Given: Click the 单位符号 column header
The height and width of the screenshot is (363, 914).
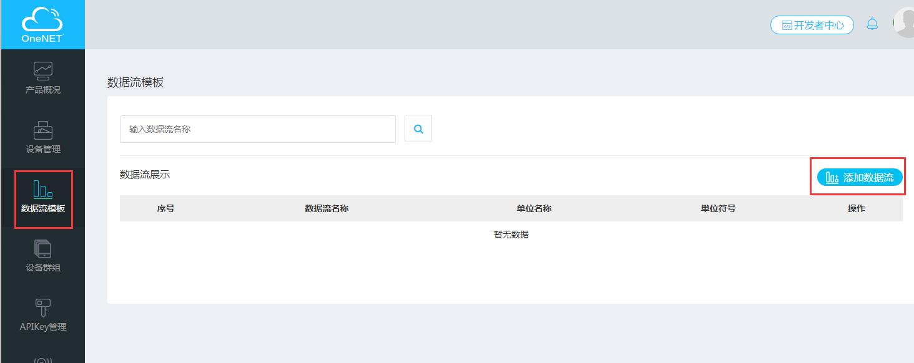Looking at the screenshot, I should 718,208.
